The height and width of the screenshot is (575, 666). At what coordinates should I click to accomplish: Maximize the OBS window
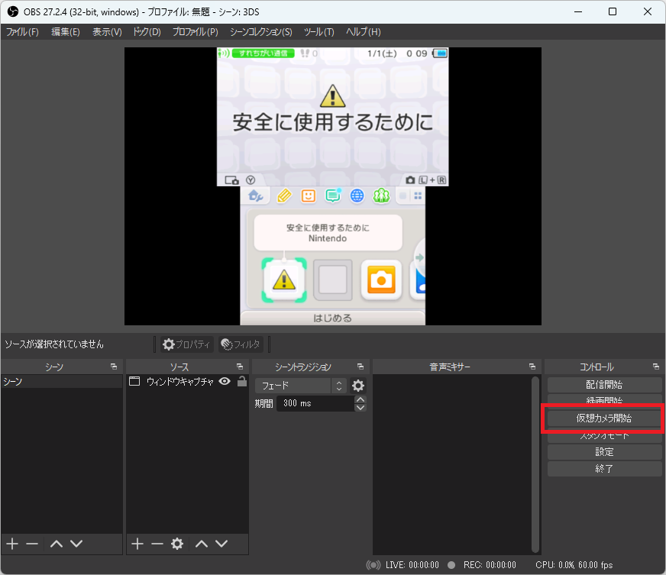point(613,11)
